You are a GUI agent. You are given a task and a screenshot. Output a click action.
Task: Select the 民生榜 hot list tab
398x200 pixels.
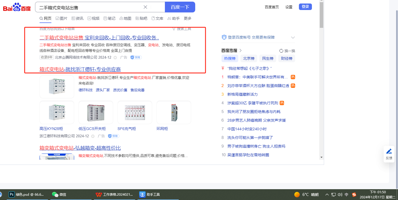268,58
